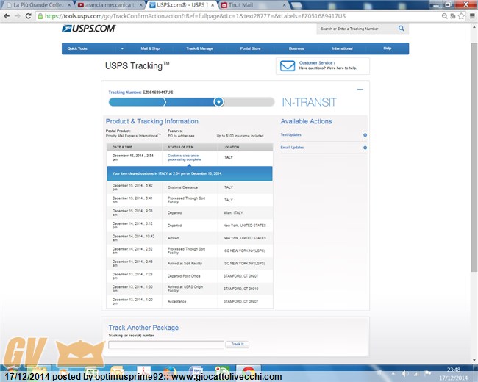
Task: Open the International menu
Action: pos(343,48)
